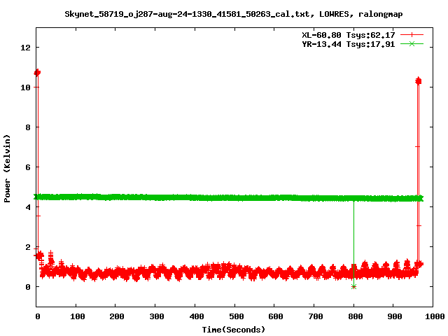Screen dimensions: 448x336
Task: Click the x-axis tick label 500
Action: [x=236, y=316]
